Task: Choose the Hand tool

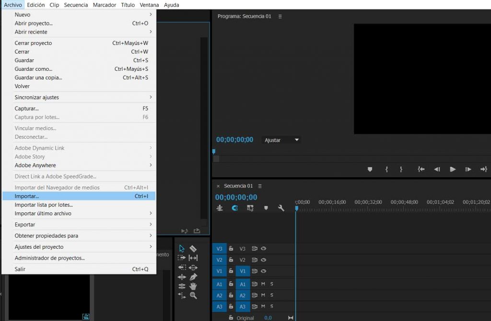Action: pos(193,286)
